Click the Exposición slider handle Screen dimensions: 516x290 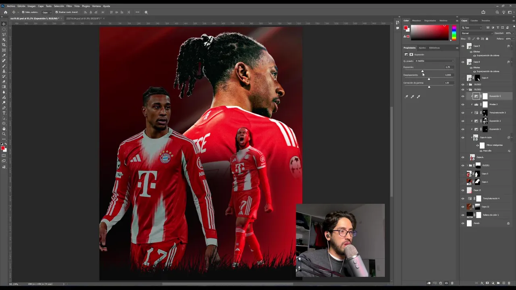422,71
